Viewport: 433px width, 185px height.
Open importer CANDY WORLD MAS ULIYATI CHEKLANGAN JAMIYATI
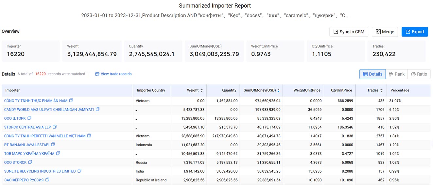[49, 110]
